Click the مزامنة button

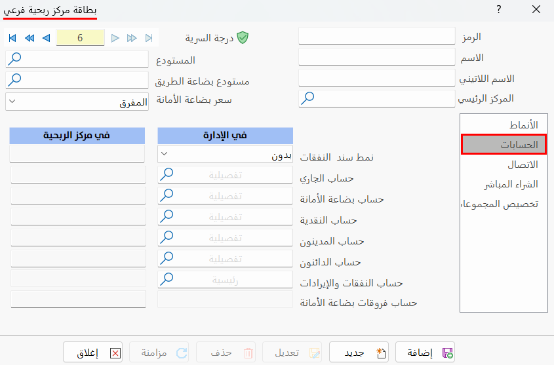(159, 352)
